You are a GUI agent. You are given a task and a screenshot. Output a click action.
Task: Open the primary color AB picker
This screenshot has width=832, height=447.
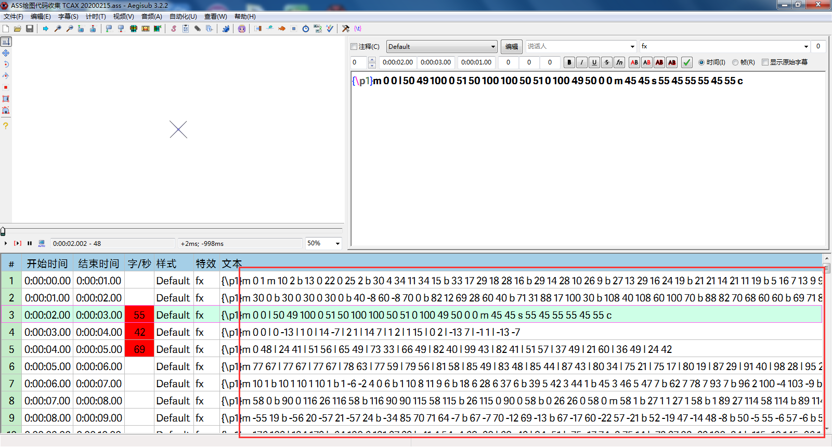tap(634, 62)
